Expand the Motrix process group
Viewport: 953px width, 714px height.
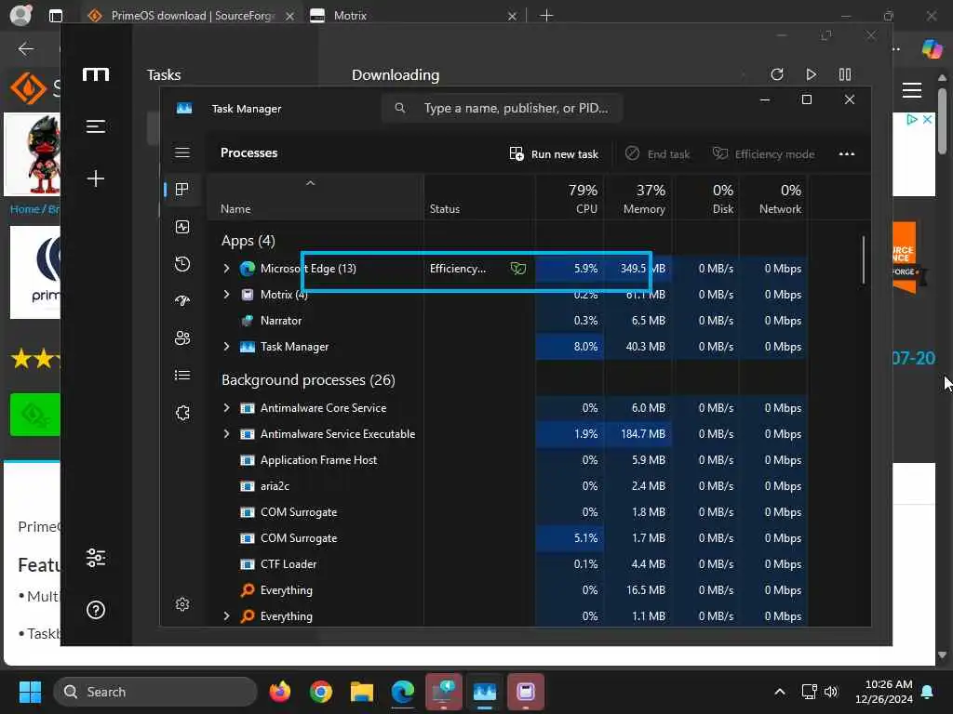pyautogui.click(x=227, y=295)
